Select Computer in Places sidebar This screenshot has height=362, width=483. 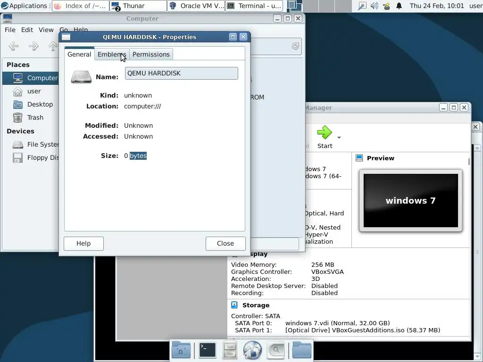click(31, 78)
